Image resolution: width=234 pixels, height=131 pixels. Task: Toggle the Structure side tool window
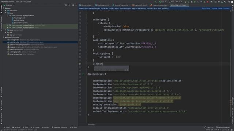[x=1, y=92]
